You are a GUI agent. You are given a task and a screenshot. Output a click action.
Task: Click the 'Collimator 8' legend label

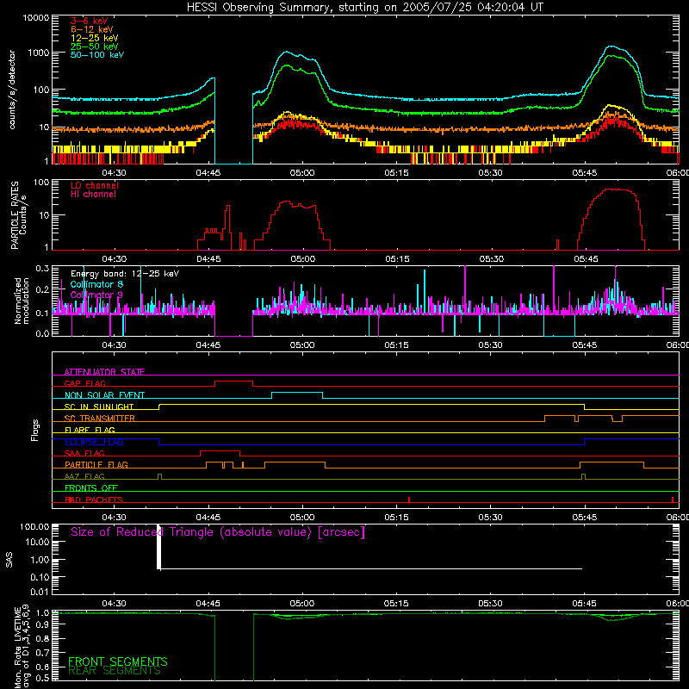pos(96,284)
